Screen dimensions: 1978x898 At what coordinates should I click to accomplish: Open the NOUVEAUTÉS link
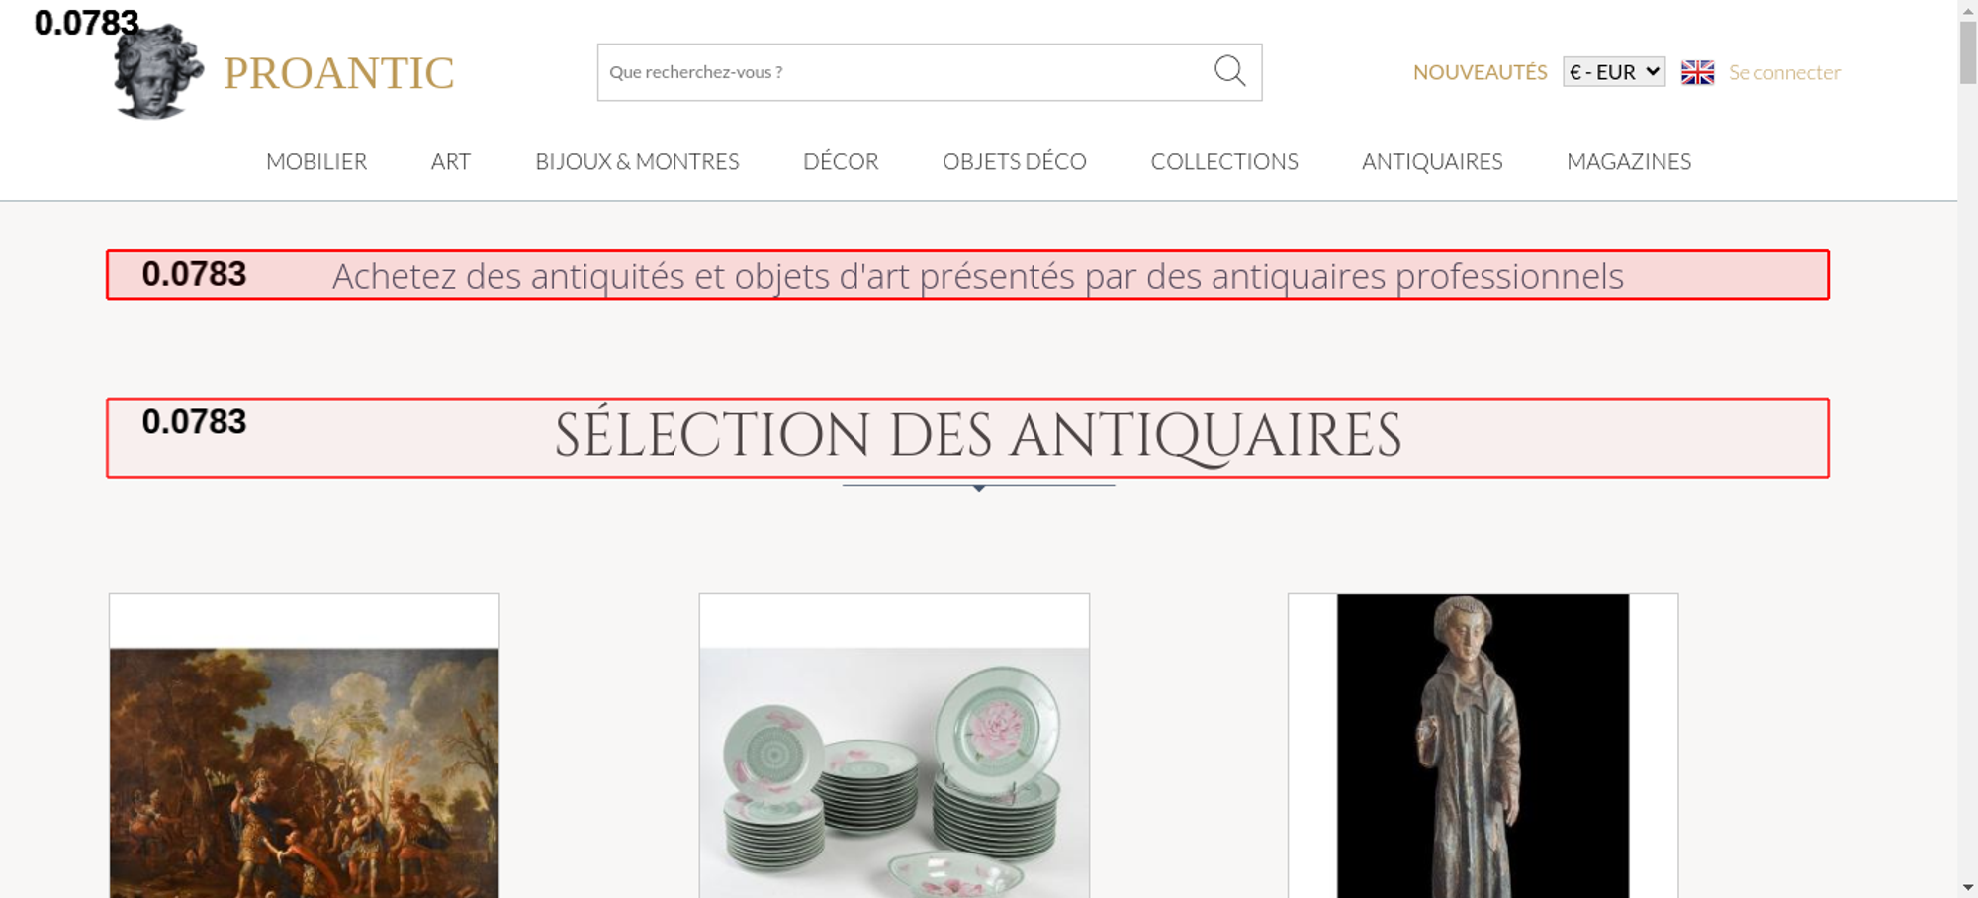point(1480,72)
